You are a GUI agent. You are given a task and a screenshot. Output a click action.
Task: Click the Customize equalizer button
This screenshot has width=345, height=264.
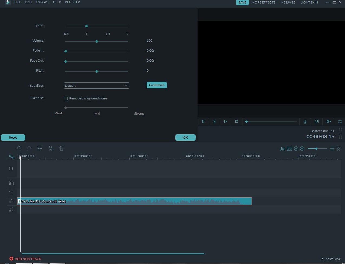(157, 85)
